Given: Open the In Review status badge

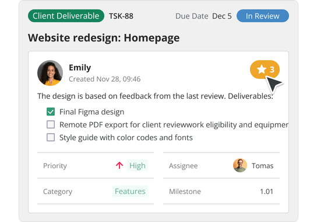Looking at the screenshot, I should (x=263, y=16).
